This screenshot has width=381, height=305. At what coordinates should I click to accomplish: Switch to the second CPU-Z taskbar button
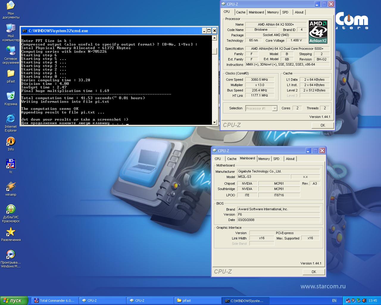[x=150, y=301]
